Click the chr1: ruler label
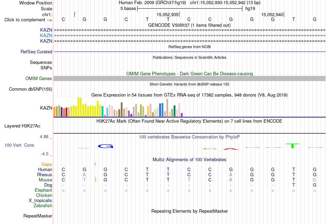The image size is (326, 224). pos(47,14)
